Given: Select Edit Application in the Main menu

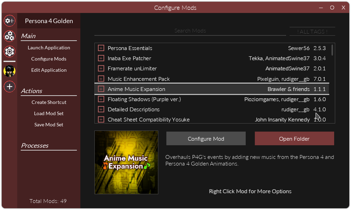Looking at the screenshot, I should point(49,70).
